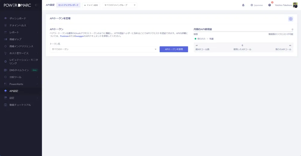The image size is (301, 156).
Task: Click the PowerAlerts sidebar icon
Action: click(5, 84)
